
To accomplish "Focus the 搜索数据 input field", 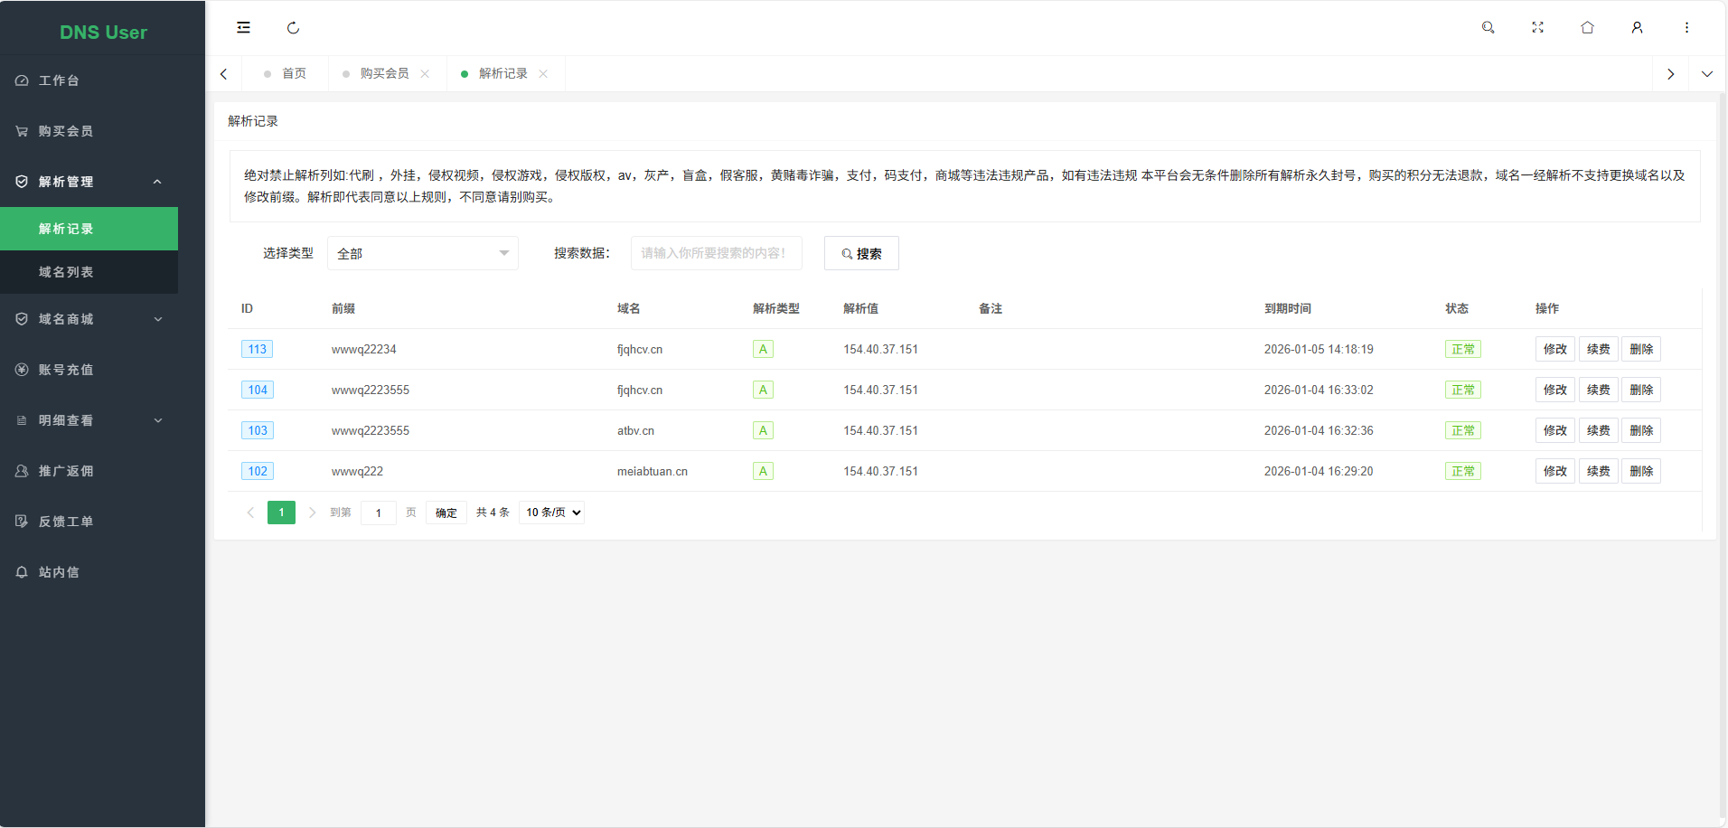I will tap(716, 253).
